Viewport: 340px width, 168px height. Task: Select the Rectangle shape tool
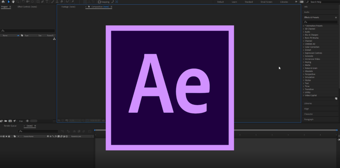38,2
